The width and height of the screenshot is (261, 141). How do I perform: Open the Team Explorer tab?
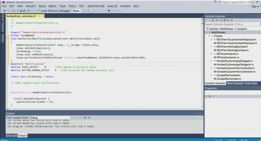point(235,83)
